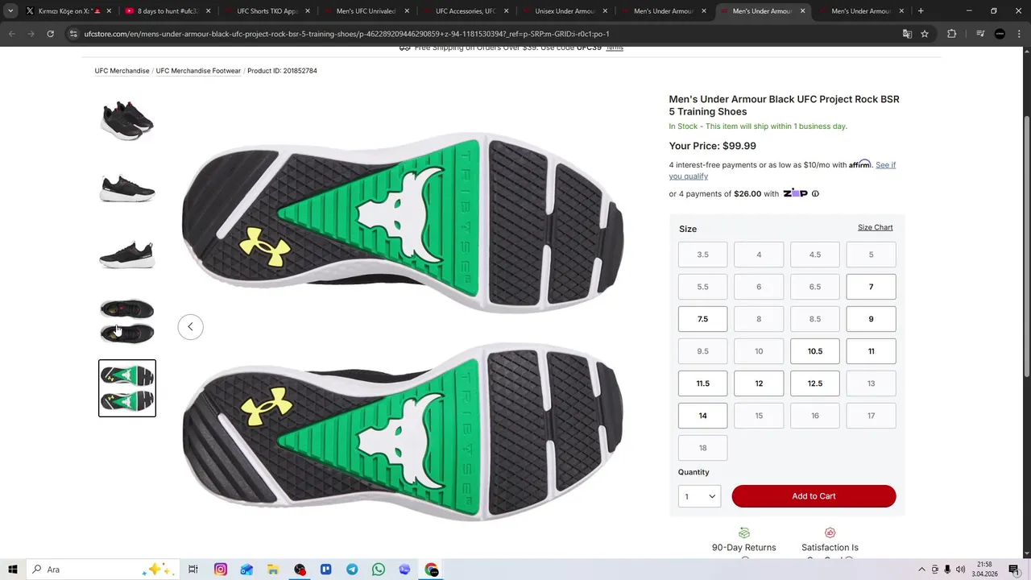Go to UFC Merchandise breadcrumb
This screenshot has height=580, width=1031.
tap(122, 71)
